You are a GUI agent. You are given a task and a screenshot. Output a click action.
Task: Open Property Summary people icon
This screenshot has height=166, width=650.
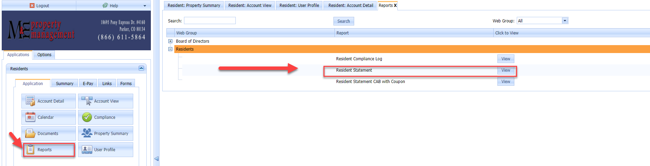point(87,133)
